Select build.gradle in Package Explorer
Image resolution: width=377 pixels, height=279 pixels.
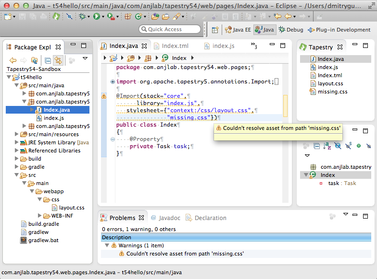pos(43,224)
